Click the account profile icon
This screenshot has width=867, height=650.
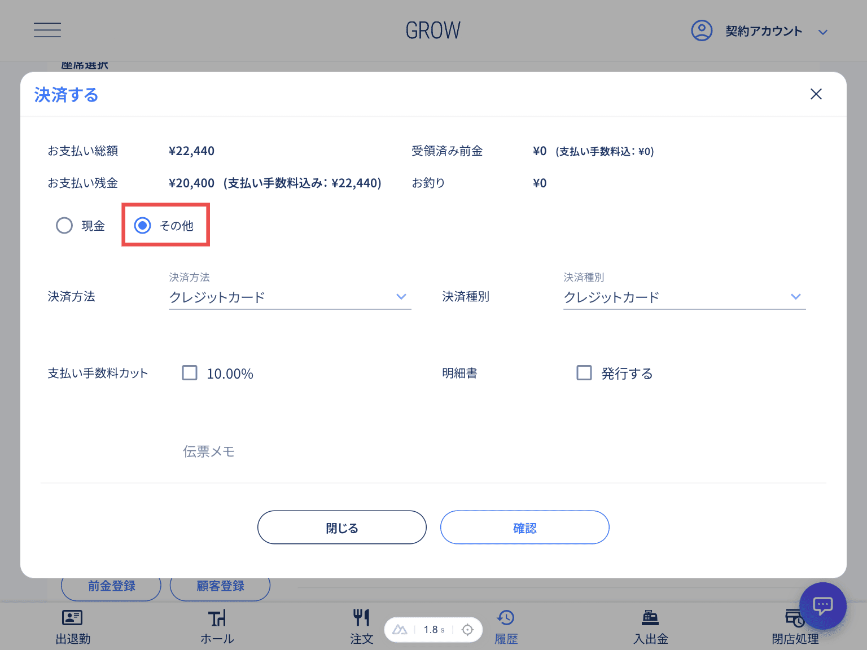coord(702,30)
